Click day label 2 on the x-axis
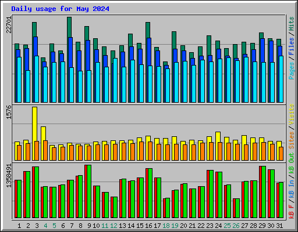Image resolution: width=298 pixels, height=232 pixels. pyautogui.click(x=28, y=226)
